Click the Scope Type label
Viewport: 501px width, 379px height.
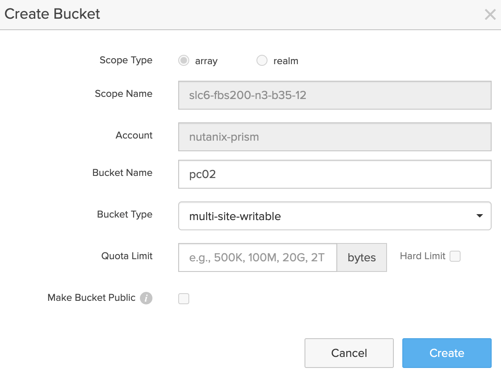126,60
